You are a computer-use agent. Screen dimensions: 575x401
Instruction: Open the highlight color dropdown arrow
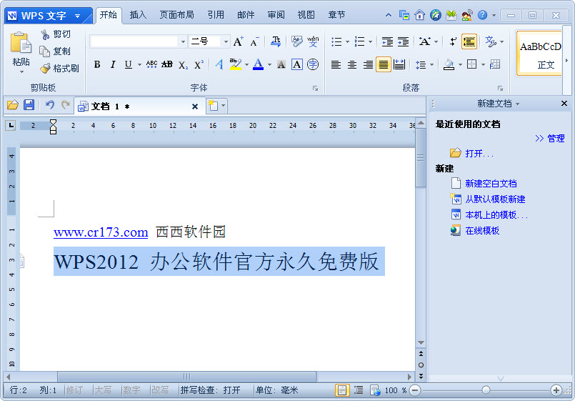(246, 65)
